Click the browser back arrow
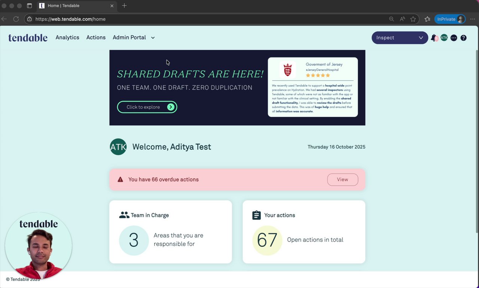Image resolution: width=479 pixels, height=288 pixels. tap(4, 19)
